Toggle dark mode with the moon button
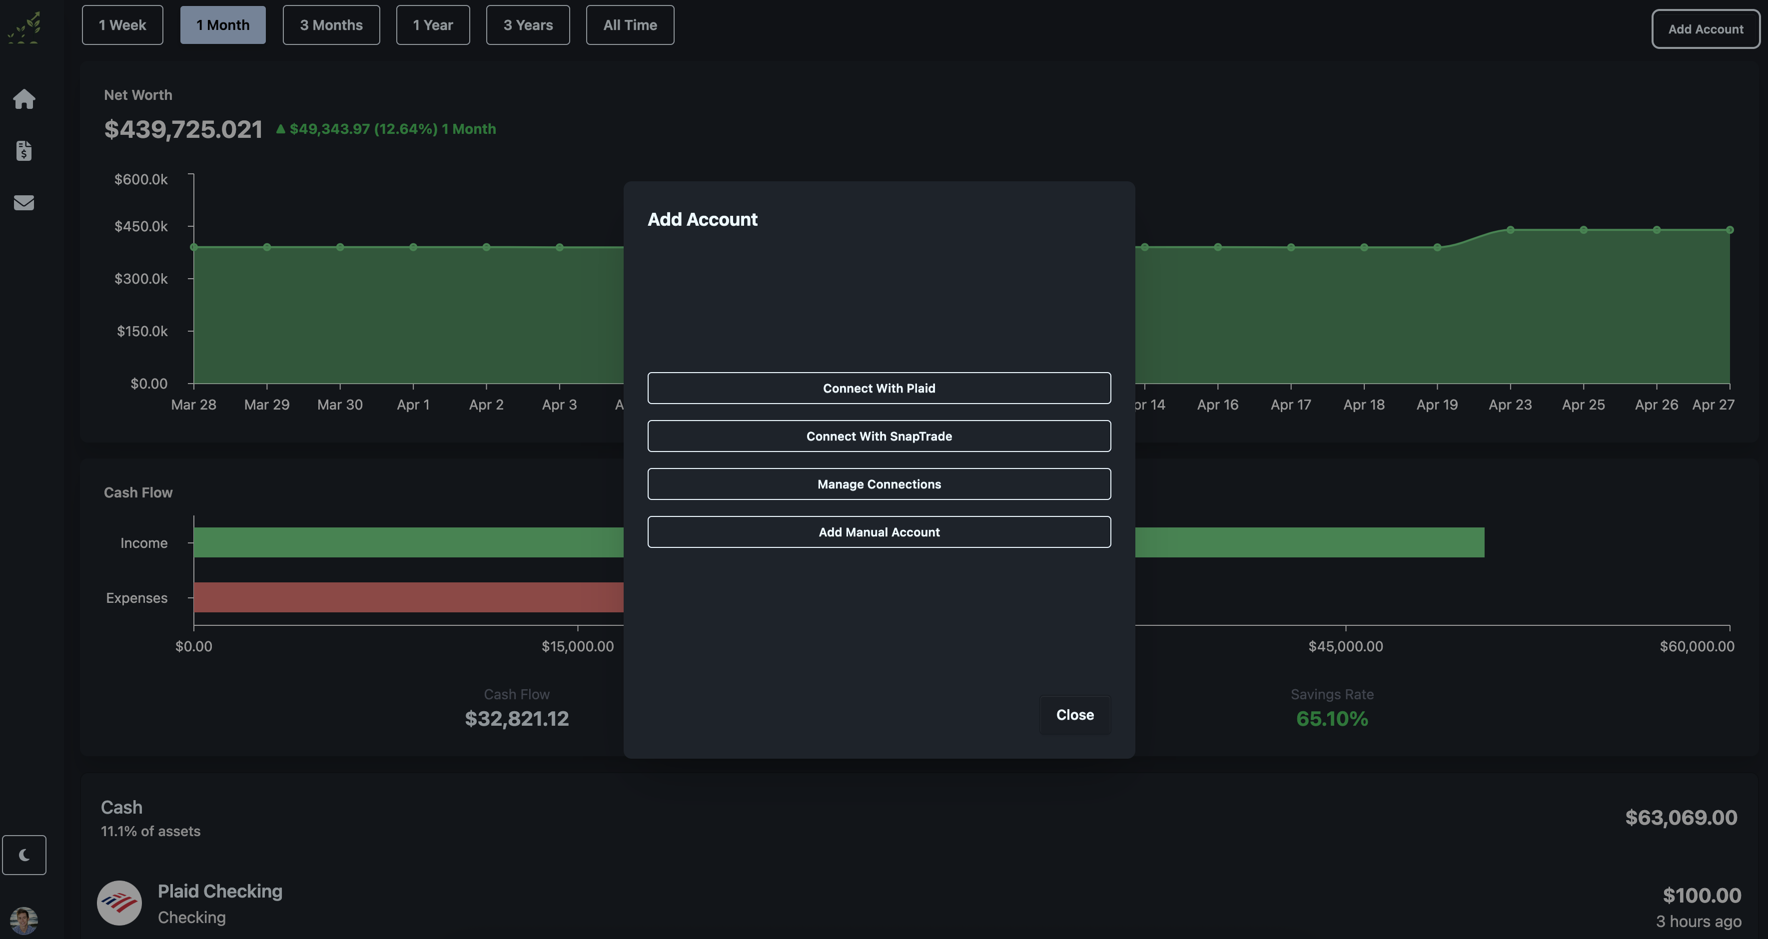 point(24,855)
